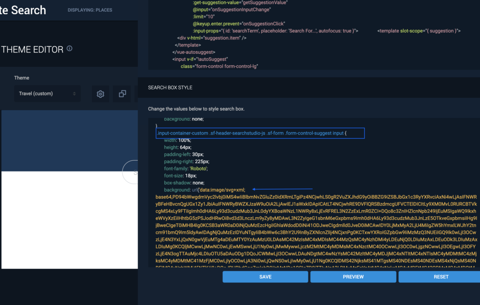Click the 'DISPLAYING: PLACES' label
The image size is (480, 305).
(x=90, y=10)
